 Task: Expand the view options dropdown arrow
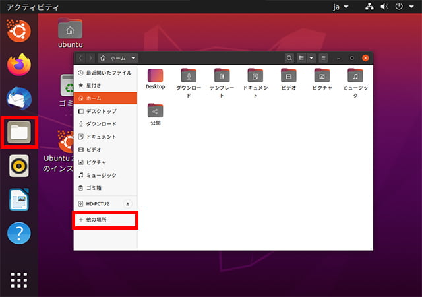click(311, 58)
